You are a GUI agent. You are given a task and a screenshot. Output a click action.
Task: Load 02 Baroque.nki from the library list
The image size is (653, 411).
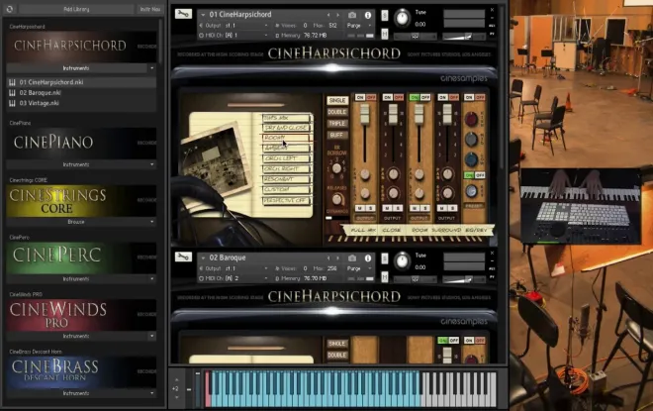click(x=81, y=92)
